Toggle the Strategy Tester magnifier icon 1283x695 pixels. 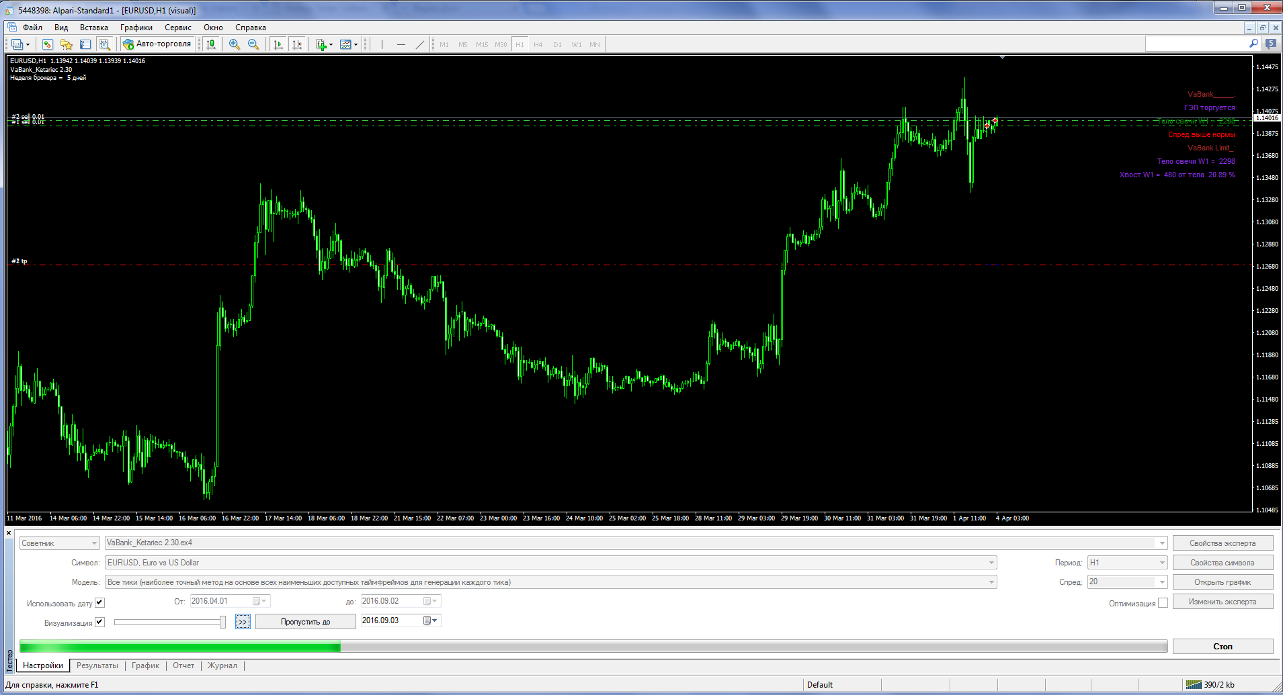coord(104,44)
